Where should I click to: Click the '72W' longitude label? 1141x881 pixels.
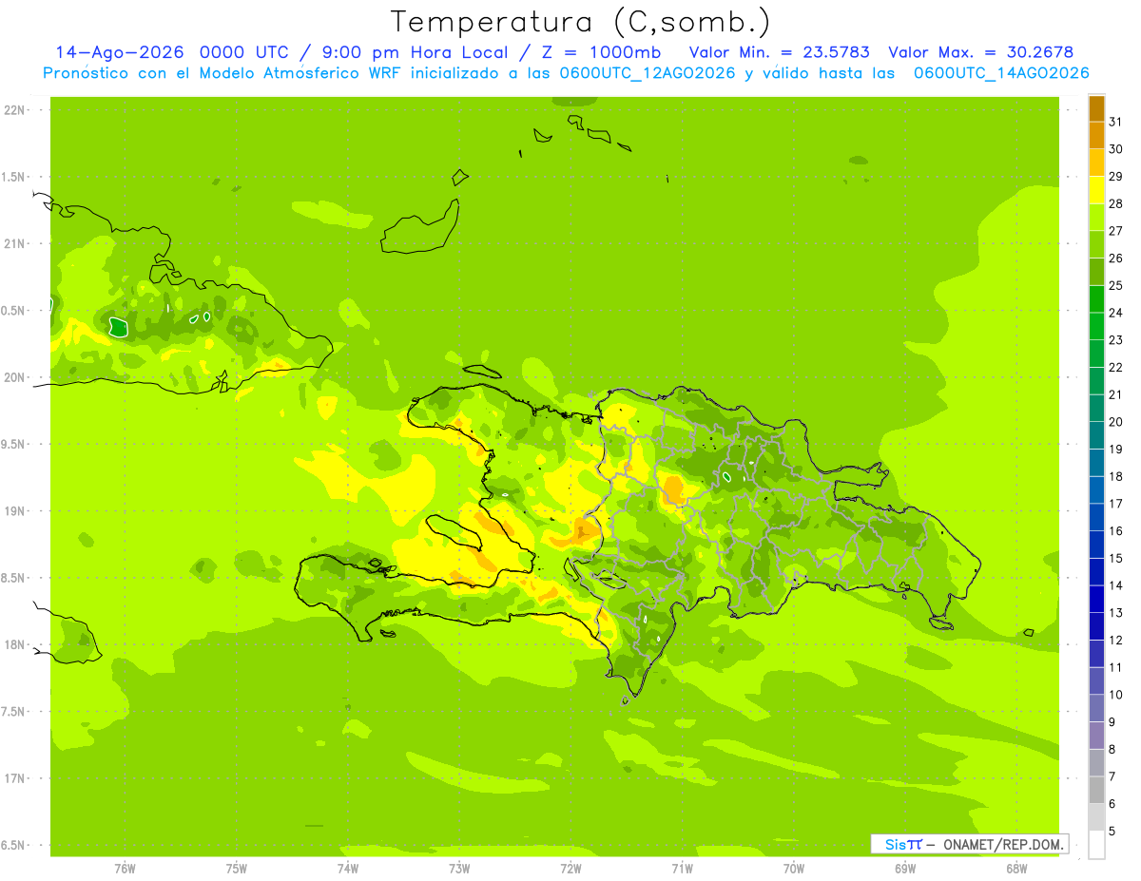click(x=570, y=869)
